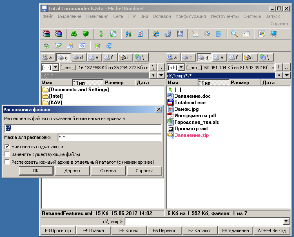Open the calculator toolbar icon
The image size is (294, 237).
click(x=219, y=34)
